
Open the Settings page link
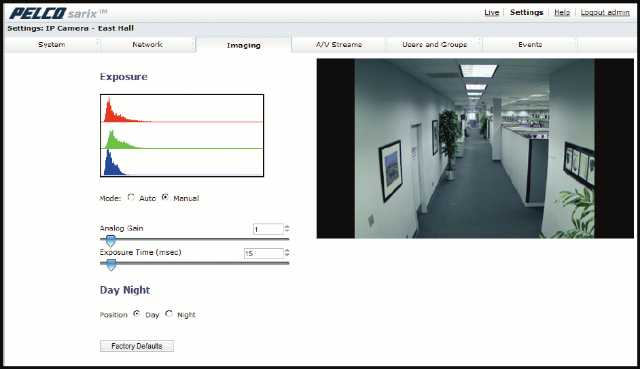527,12
